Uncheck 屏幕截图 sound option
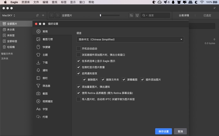 click(124, 80)
